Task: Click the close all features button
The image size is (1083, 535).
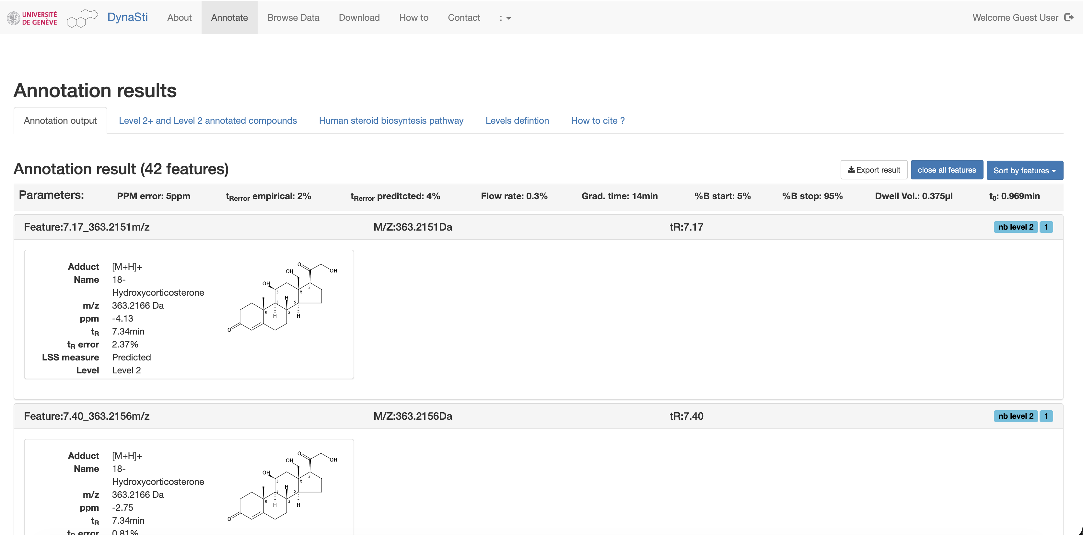Action: point(947,170)
